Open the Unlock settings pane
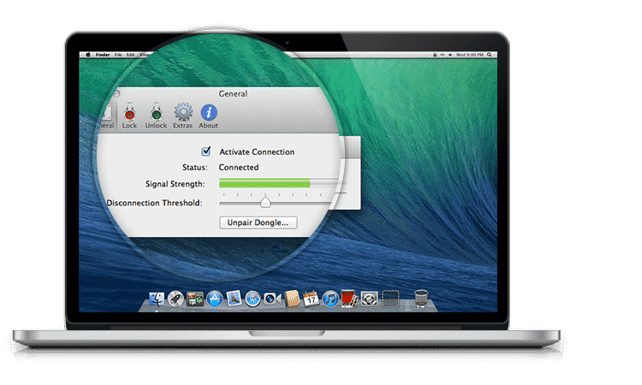 click(156, 115)
